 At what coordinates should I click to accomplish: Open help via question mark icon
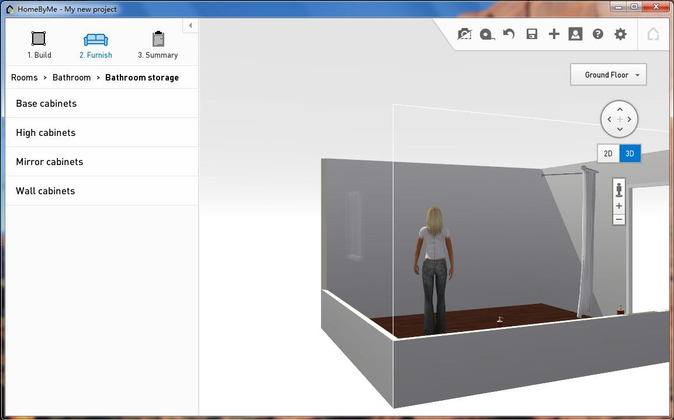click(x=597, y=34)
